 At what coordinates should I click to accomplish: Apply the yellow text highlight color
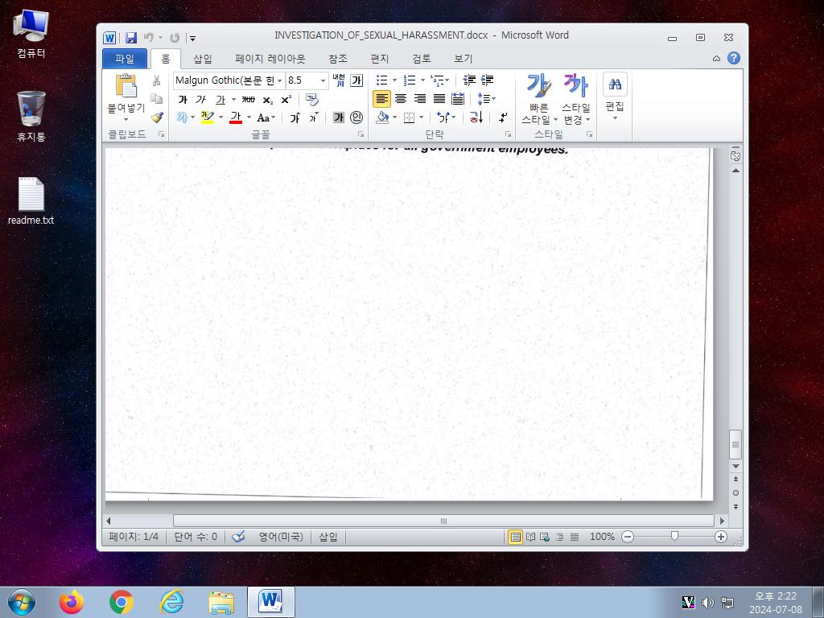pos(208,117)
